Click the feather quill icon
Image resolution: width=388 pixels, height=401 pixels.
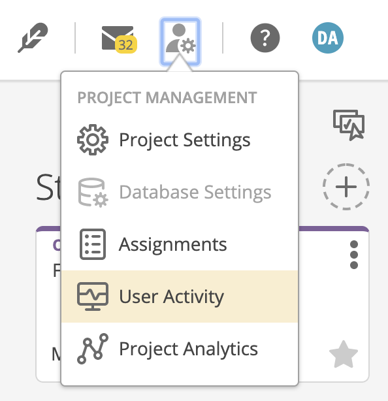pos(33,38)
